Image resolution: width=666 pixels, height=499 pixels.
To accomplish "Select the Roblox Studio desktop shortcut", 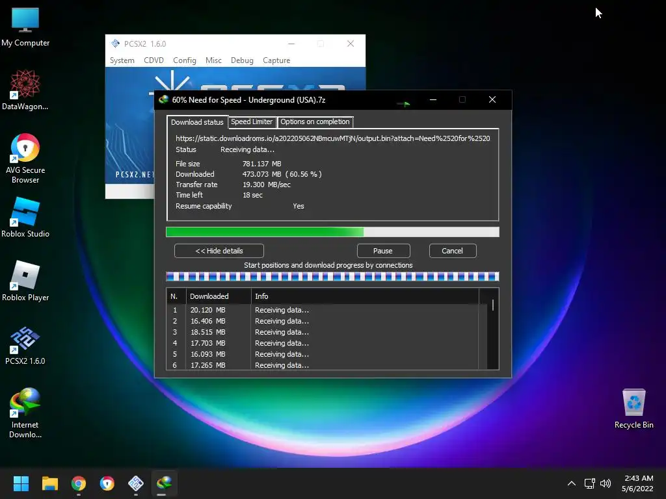I will tap(25, 217).
